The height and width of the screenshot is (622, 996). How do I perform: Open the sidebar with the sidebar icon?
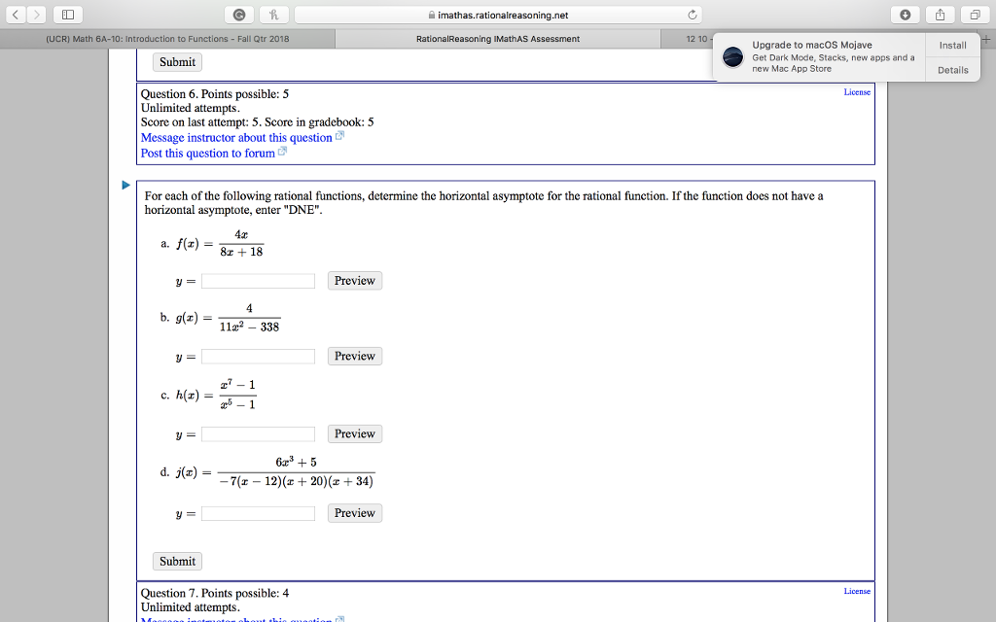(66, 14)
